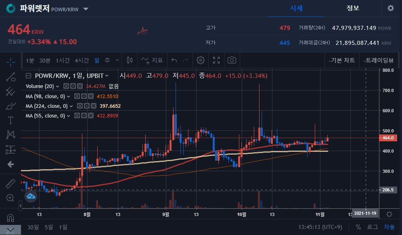Viewport: 402px width, 235px height.
Task: Open the price prediction measurement tool
Action: (x=10, y=149)
